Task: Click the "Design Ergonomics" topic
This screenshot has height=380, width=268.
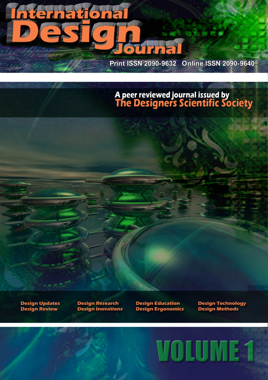Action: (160, 309)
